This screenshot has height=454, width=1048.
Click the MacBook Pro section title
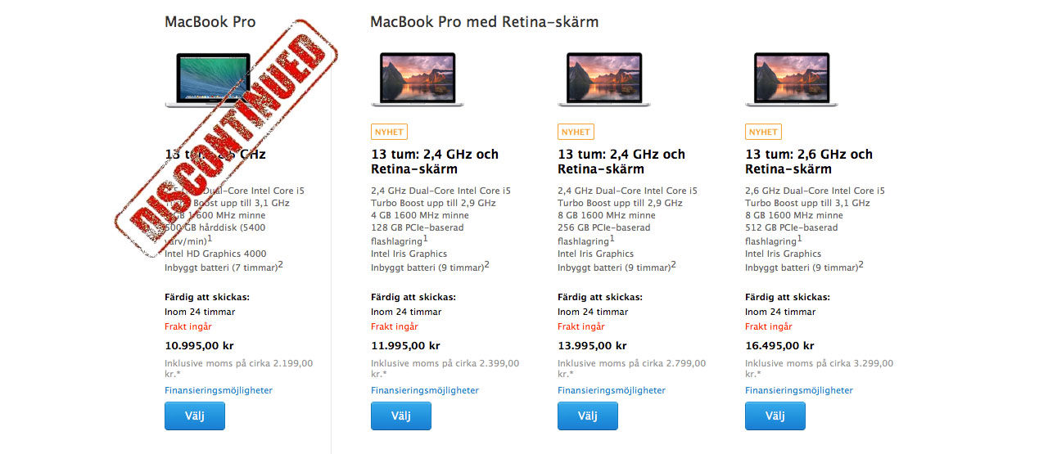tap(210, 22)
